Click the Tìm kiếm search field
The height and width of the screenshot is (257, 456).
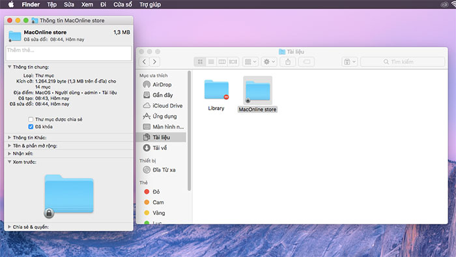click(x=403, y=62)
